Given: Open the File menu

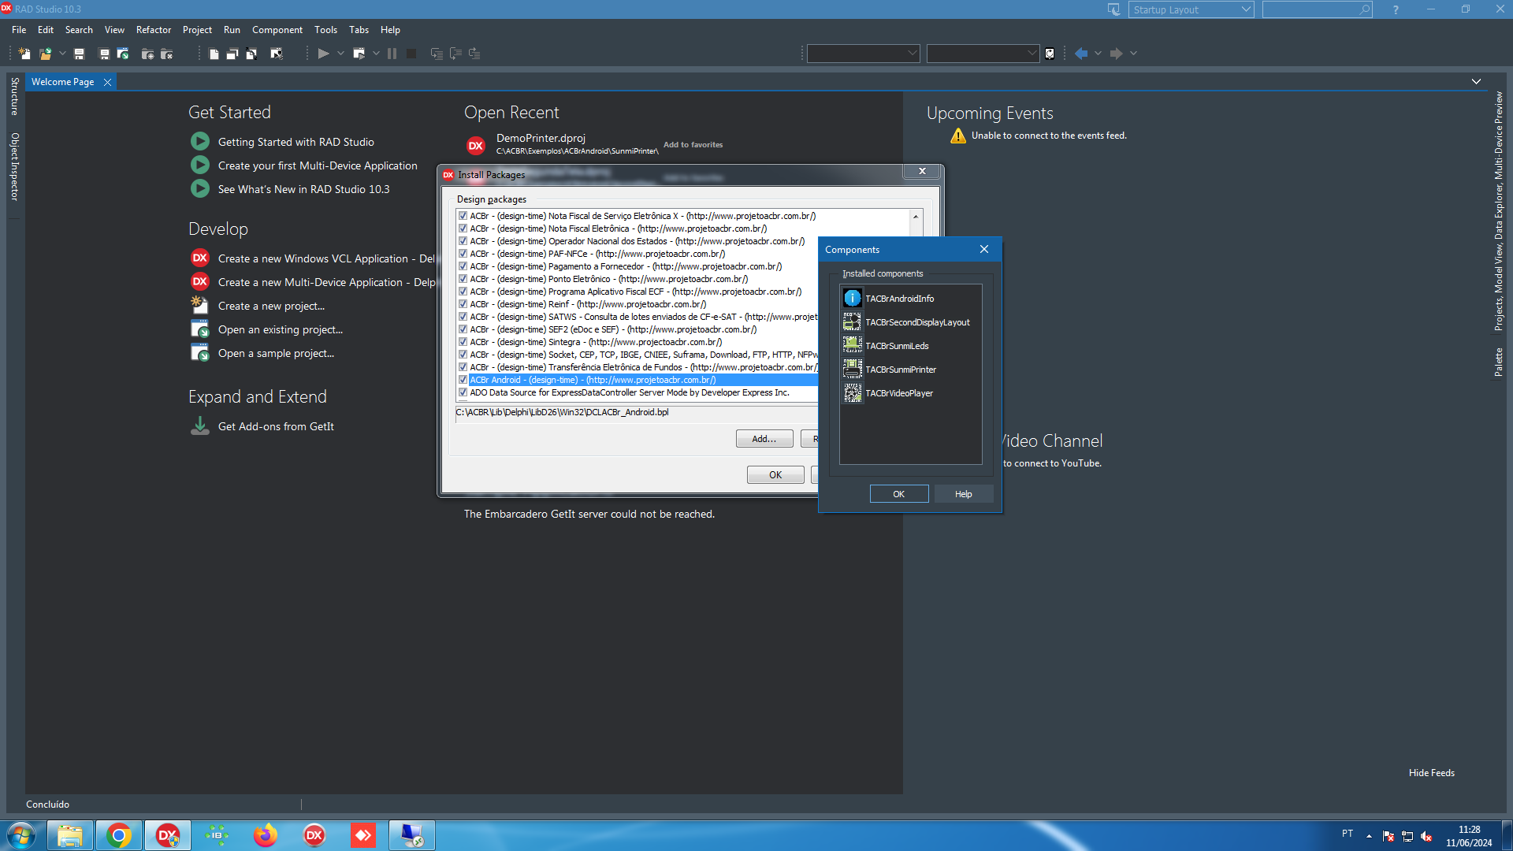Looking at the screenshot, I should (x=19, y=30).
